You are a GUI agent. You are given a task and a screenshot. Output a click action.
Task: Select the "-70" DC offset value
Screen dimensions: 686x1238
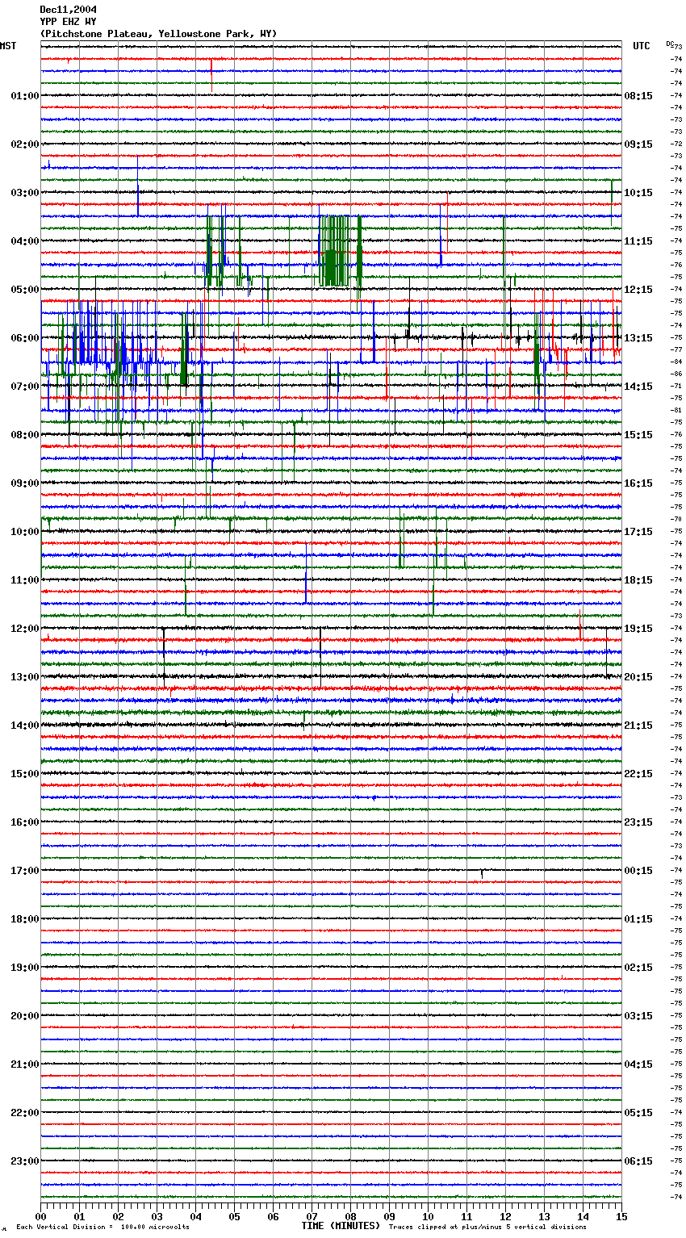pyautogui.click(x=677, y=519)
